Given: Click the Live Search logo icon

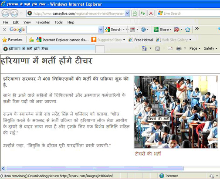Looking at the screenshot, I should coord(160,13).
